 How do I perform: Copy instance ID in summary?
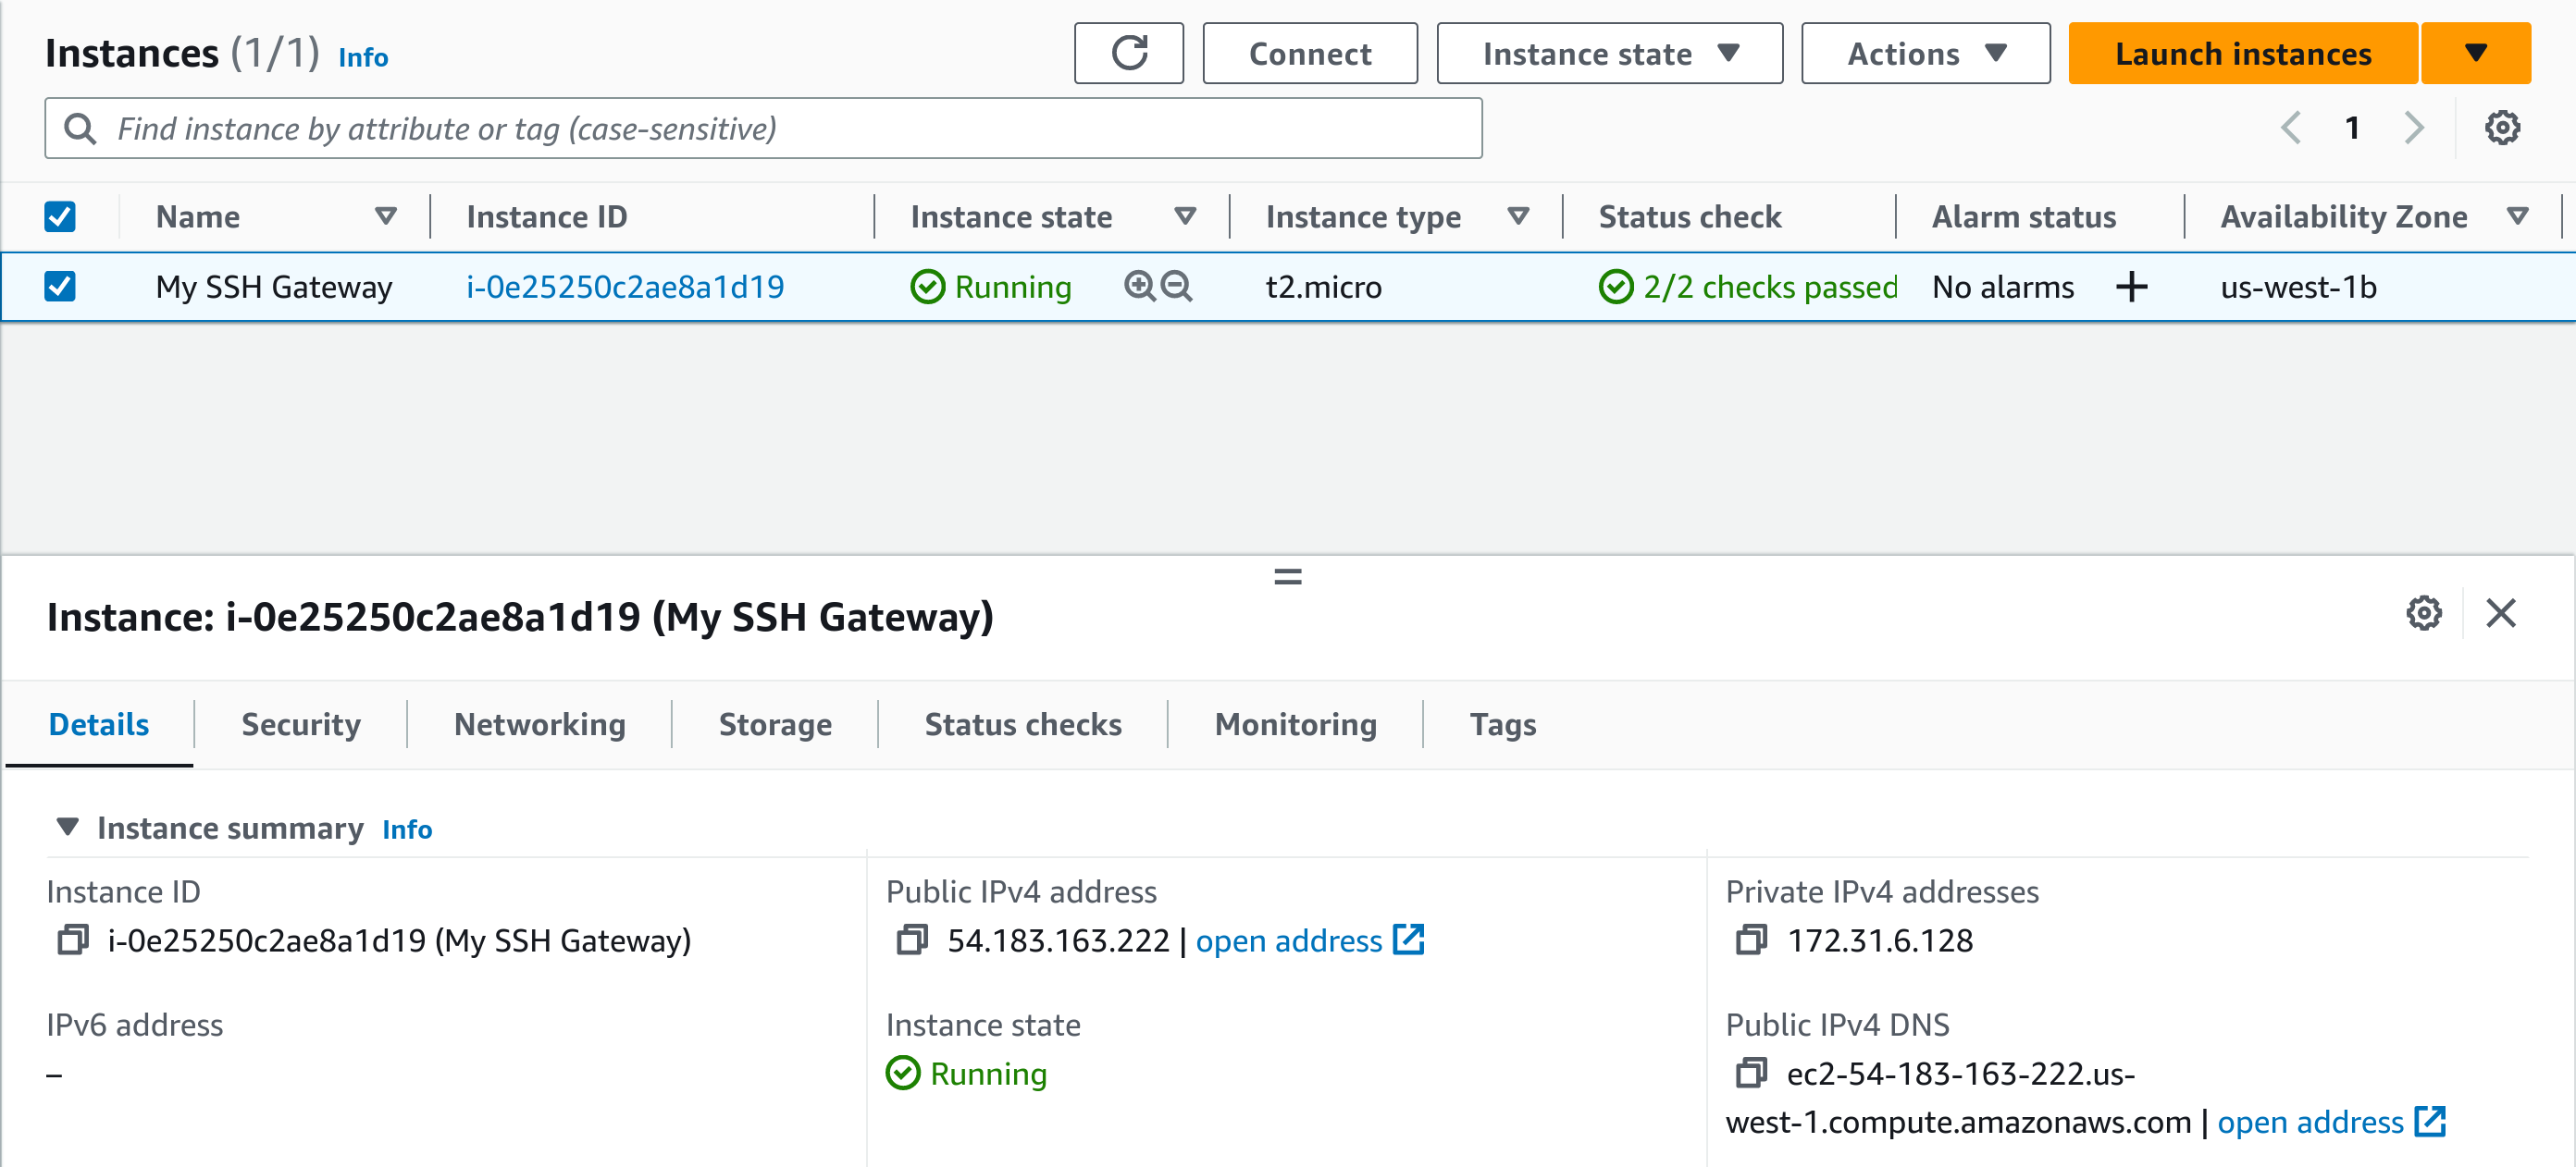[x=72, y=940]
